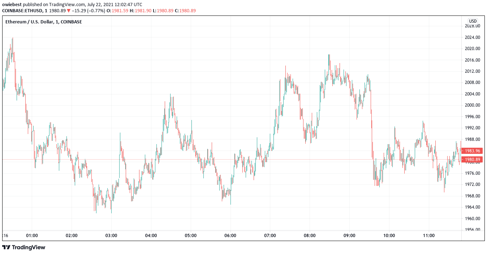The image size is (487, 254).
Task: Click the 1972.00 price axis label
Action: point(473,184)
